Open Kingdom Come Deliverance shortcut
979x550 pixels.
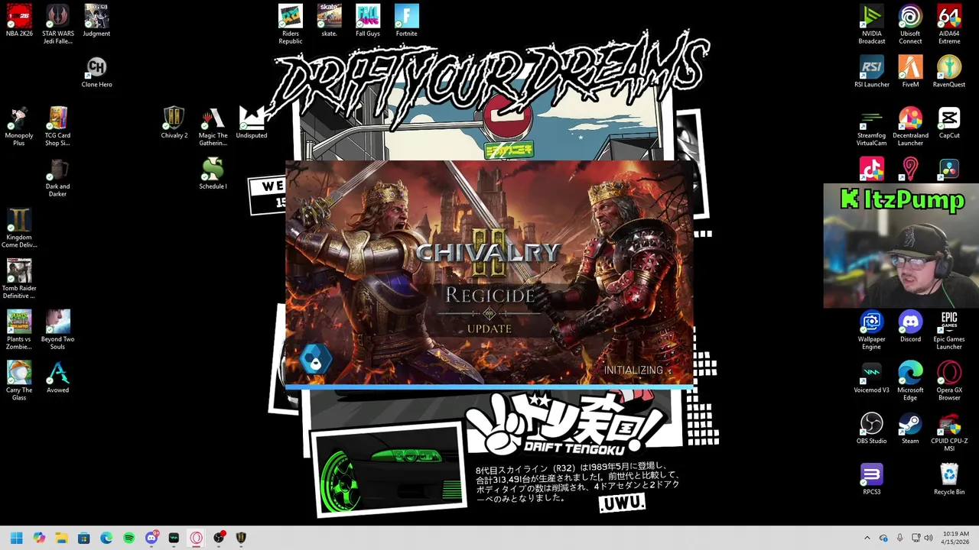(x=19, y=228)
